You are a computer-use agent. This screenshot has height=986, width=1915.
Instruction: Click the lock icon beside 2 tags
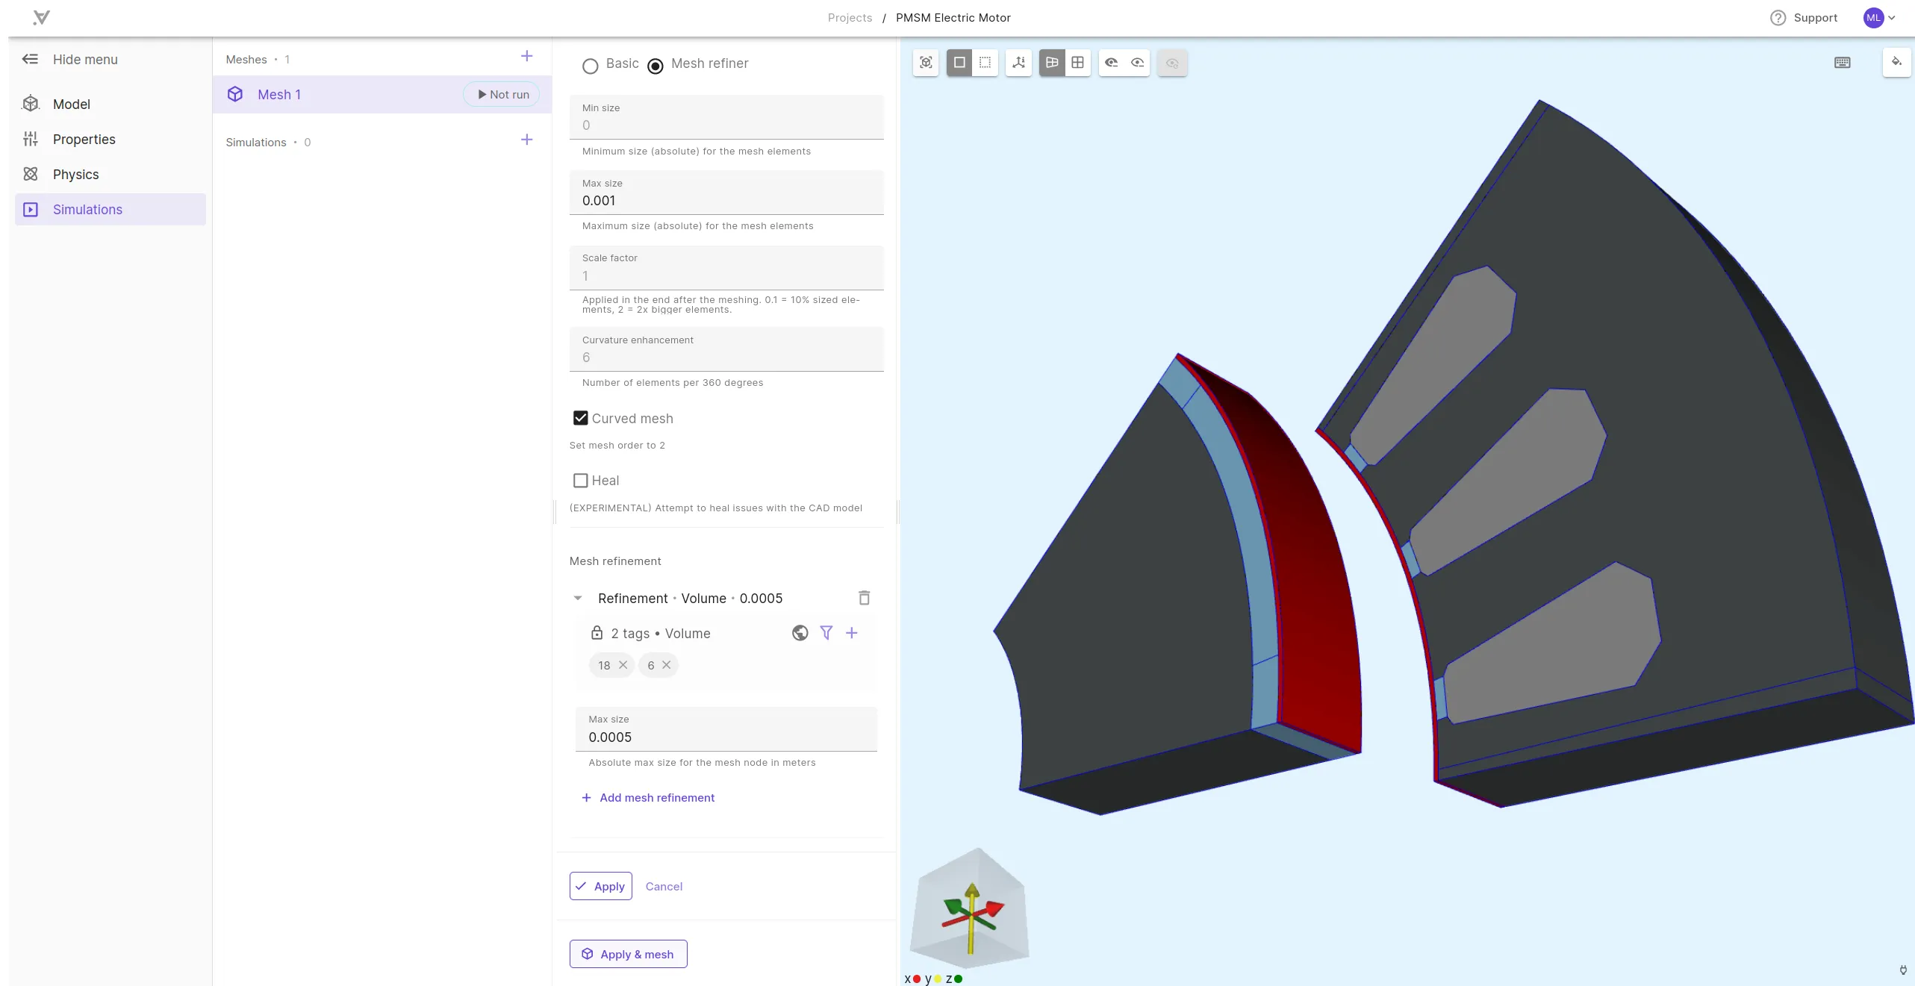click(597, 633)
